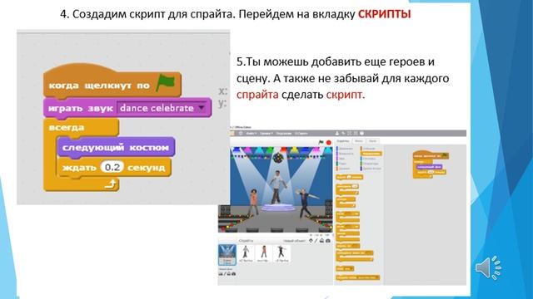Open the Подсказки menu item

point(283,134)
